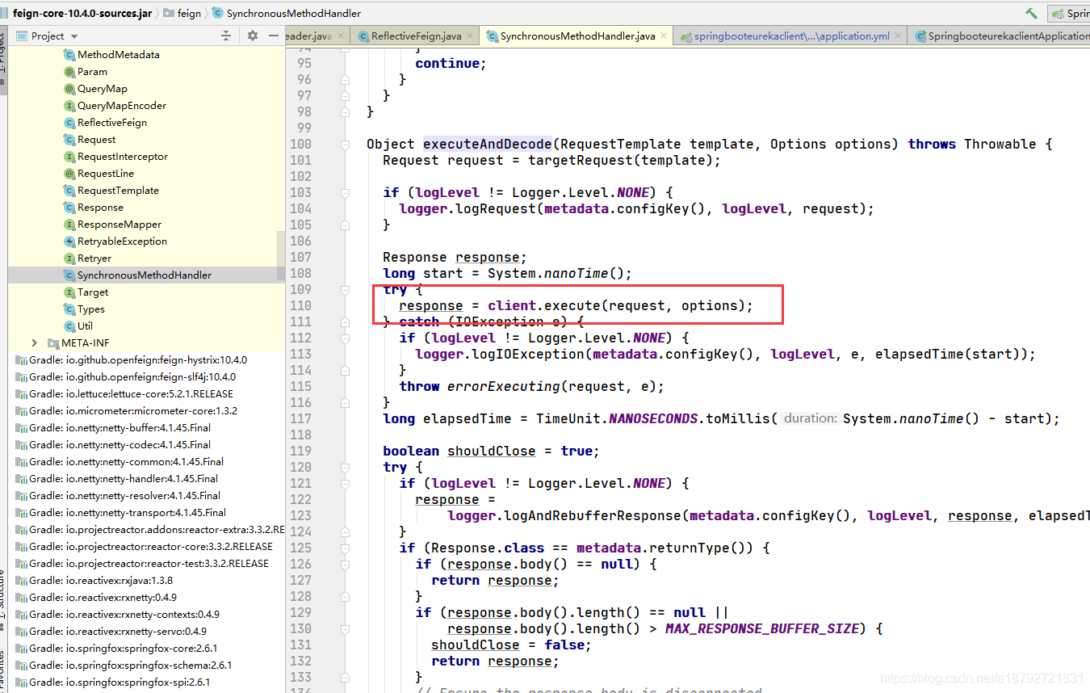The image size is (1090, 693).
Task: Click the green Build Project hammer icon
Action: click(1031, 13)
